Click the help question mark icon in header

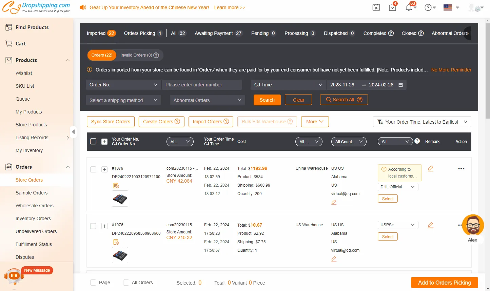pyautogui.click(x=428, y=7)
